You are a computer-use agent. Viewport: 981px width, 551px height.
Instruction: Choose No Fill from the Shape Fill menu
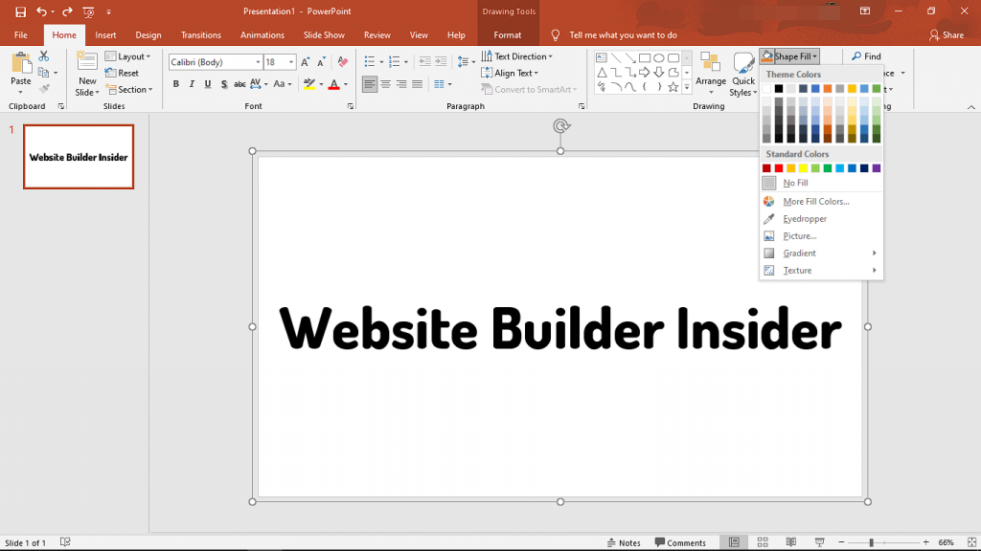point(795,182)
